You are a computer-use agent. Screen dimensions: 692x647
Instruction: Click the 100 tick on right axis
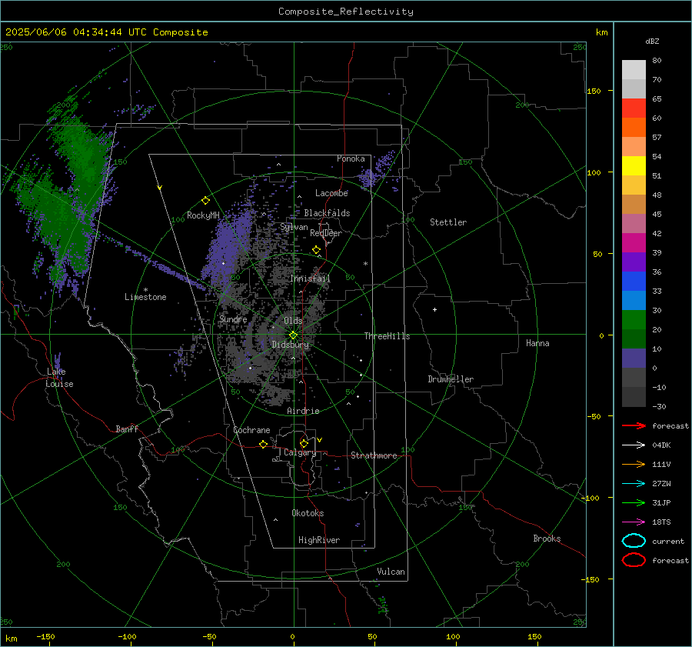(x=594, y=172)
